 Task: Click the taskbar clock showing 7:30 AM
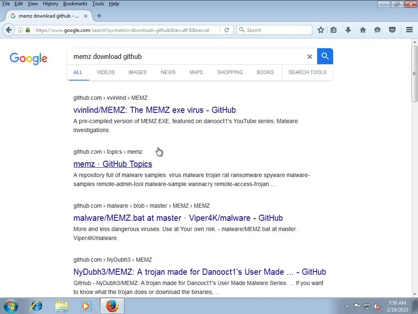click(x=397, y=303)
